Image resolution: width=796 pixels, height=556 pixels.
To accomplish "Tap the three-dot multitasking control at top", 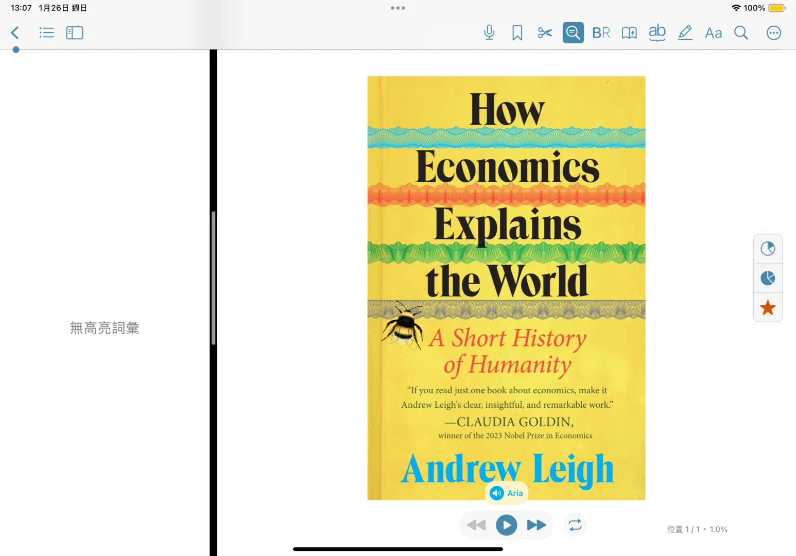I will pyautogui.click(x=398, y=8).
